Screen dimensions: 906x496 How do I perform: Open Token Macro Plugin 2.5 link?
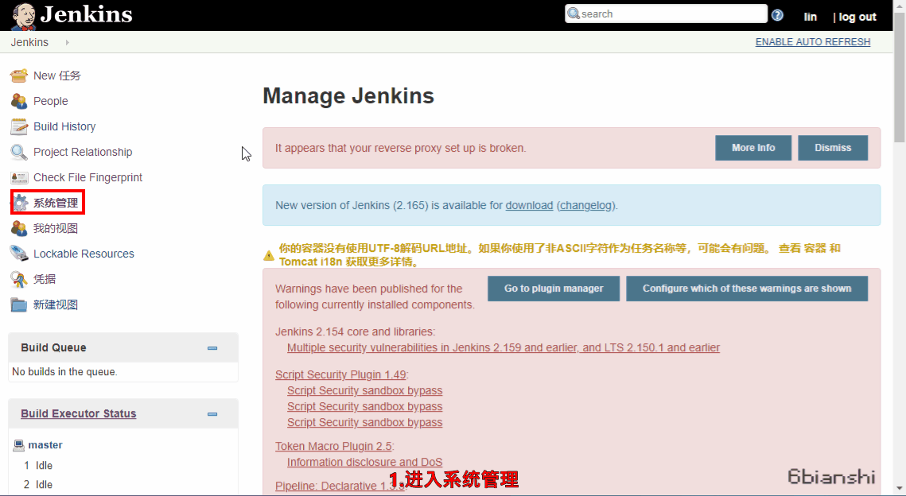pyautogui.click(x=333, y=447)
